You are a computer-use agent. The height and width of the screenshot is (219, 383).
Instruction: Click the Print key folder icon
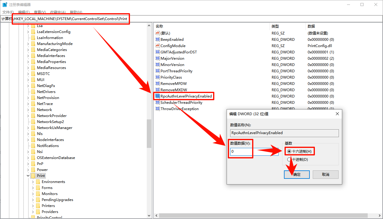pyautogui.click(x=33, y=176)
